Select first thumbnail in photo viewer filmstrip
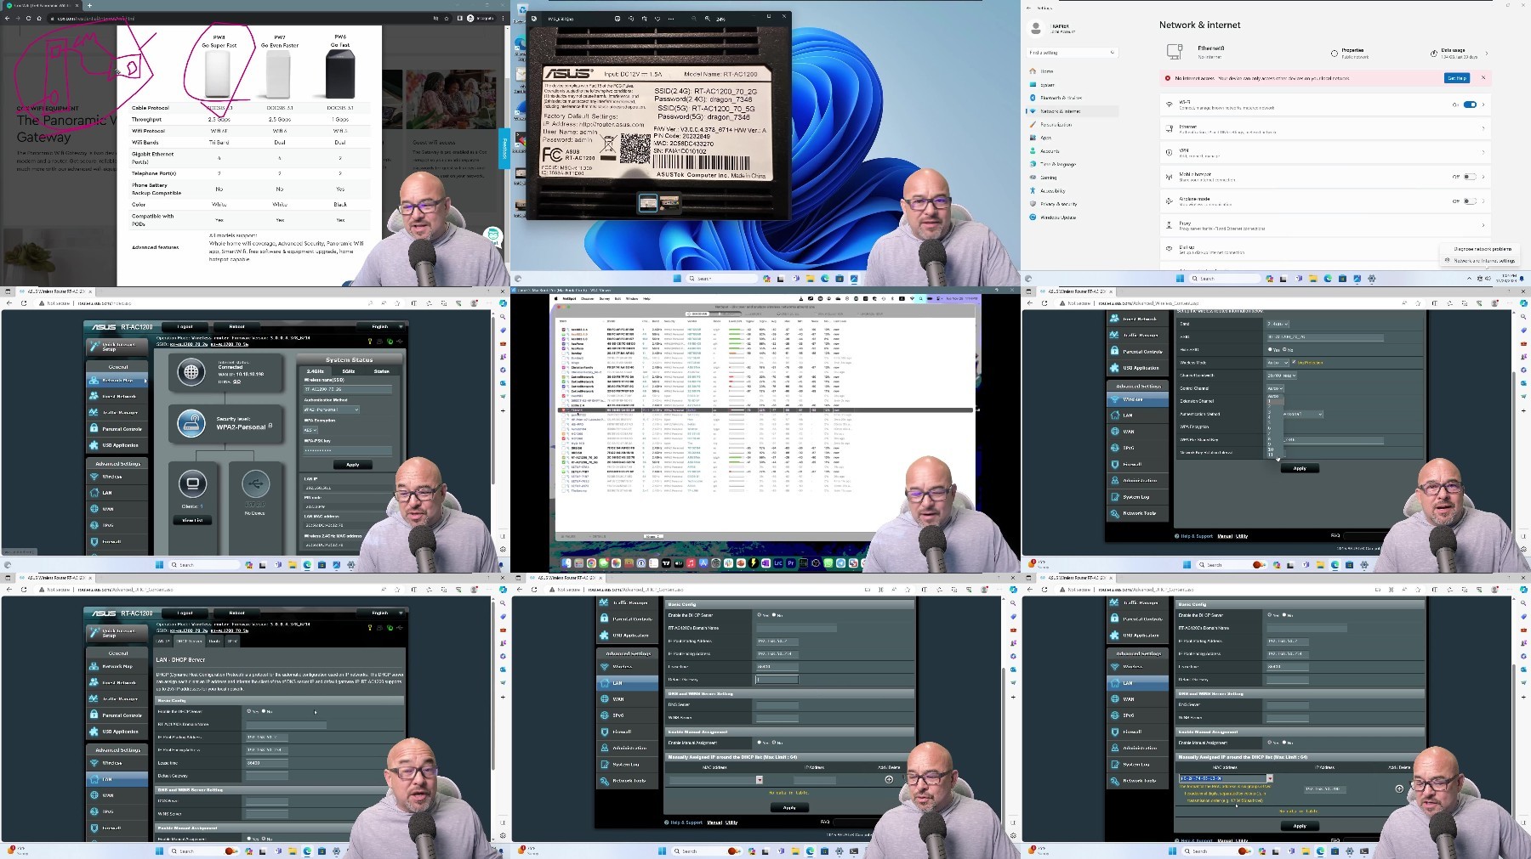The image size is (1531, 859). click(x=648, y=202)
